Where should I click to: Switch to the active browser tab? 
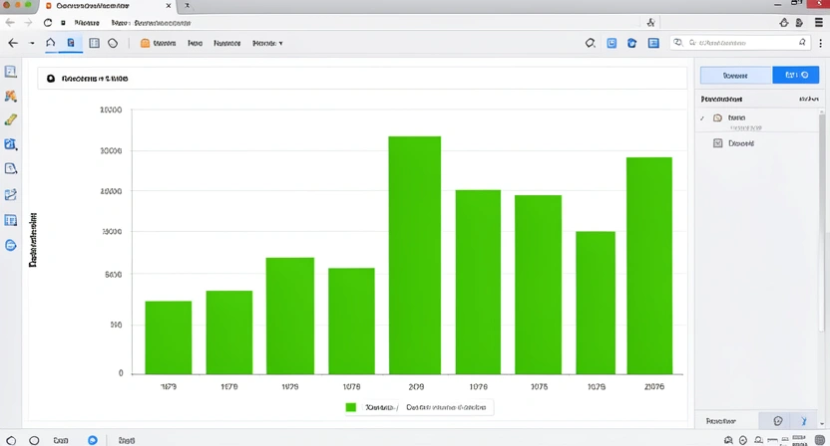click(88, 6)
